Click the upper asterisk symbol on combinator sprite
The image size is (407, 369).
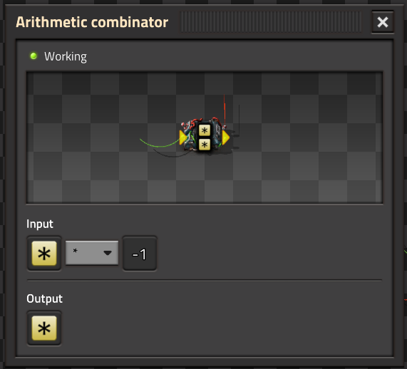click(205, 130)
